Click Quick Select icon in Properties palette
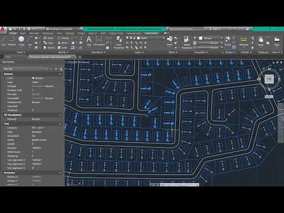 60,69
